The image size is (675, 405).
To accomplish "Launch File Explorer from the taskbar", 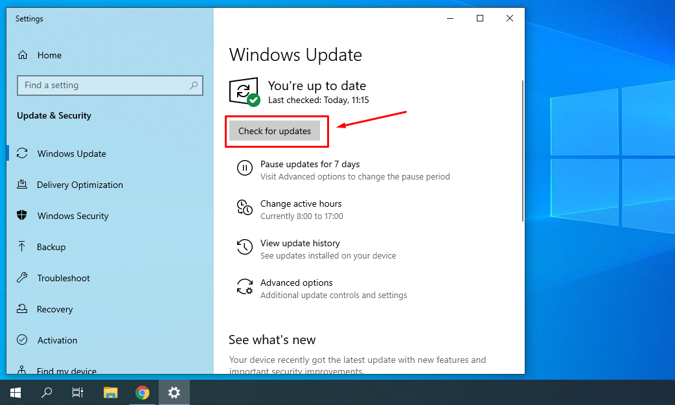I will pyautogui.click(x=111, y=393).
